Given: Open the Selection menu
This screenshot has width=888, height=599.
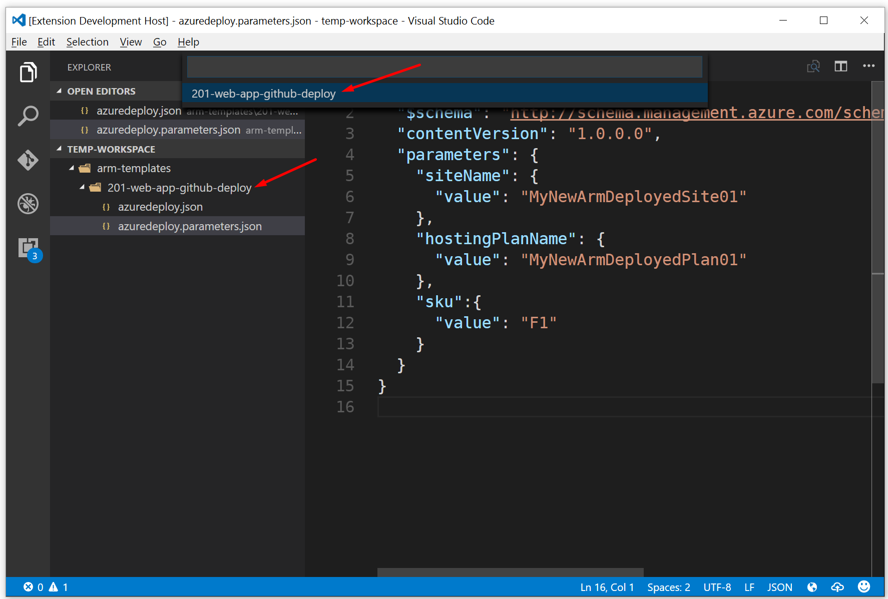Looking at the screenshot, I should coord(88,42).
